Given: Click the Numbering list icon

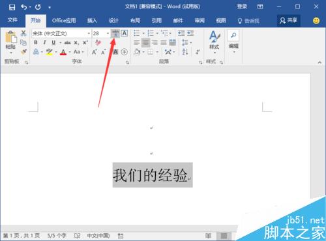Looking at the screenshot, I should point(151,33).
